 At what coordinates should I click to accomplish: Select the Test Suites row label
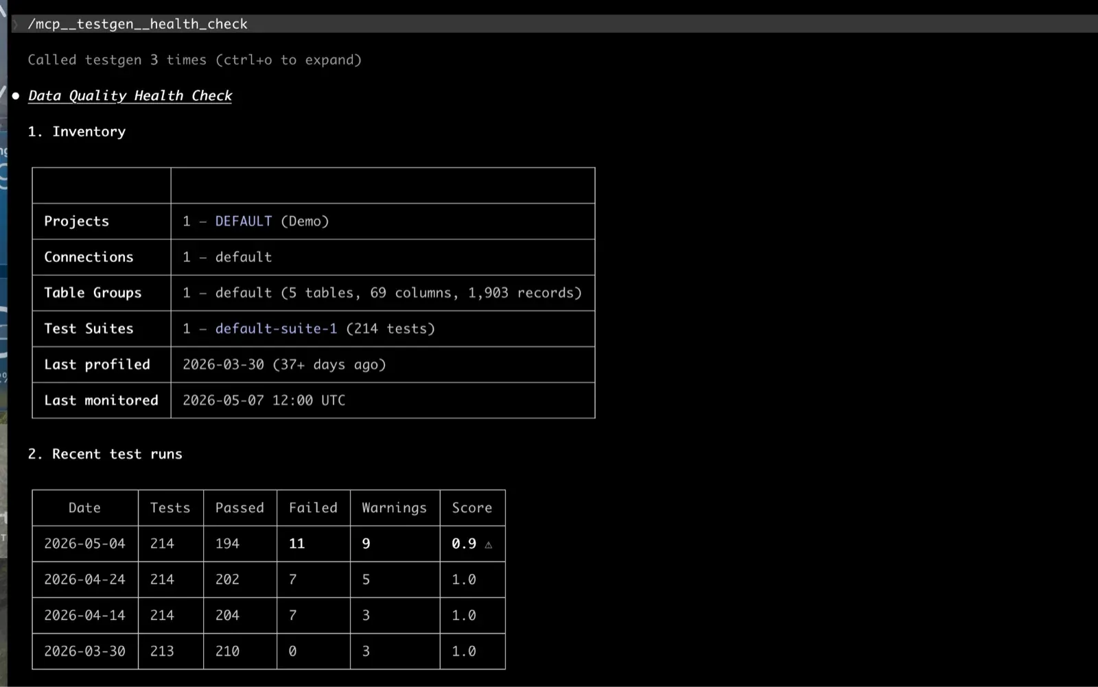(89, 329)
